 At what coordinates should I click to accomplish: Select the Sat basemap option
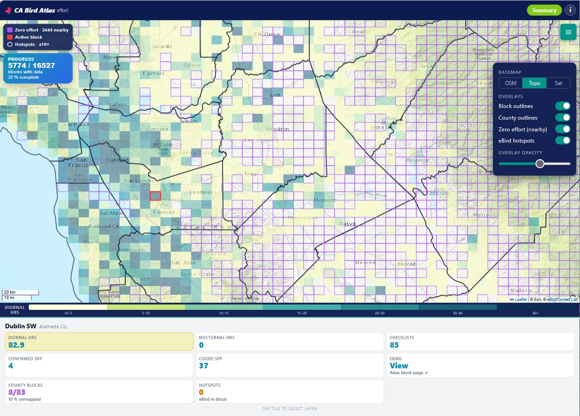coord(558,83)
